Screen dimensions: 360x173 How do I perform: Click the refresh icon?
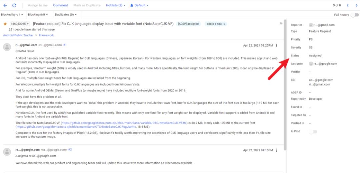(14, 5)
